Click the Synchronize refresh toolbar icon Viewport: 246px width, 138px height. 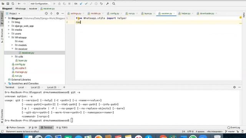pos(13,3)
